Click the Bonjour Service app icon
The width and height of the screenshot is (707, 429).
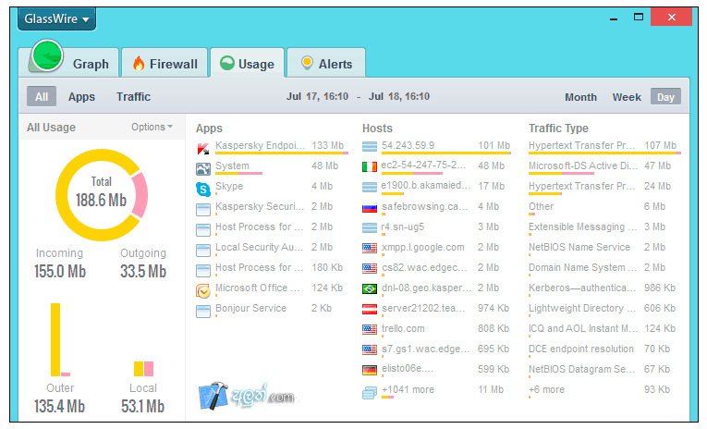[x=203, y=312]
